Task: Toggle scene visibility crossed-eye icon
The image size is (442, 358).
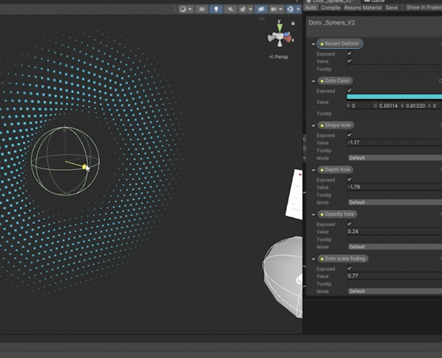Action: click(x=261, y=9)
